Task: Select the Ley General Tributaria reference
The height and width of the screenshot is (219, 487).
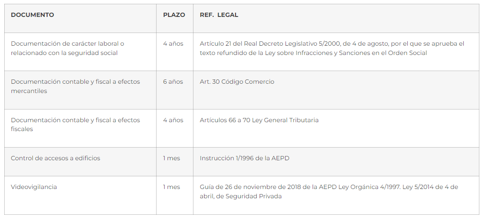Action: coord(259,120)
